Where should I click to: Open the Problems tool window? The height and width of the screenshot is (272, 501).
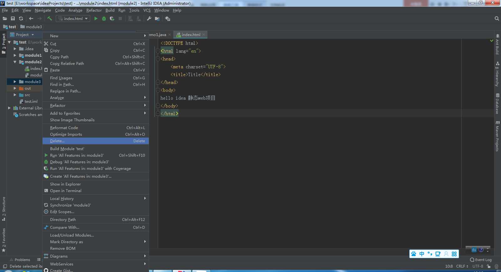[x=20, y=260]
